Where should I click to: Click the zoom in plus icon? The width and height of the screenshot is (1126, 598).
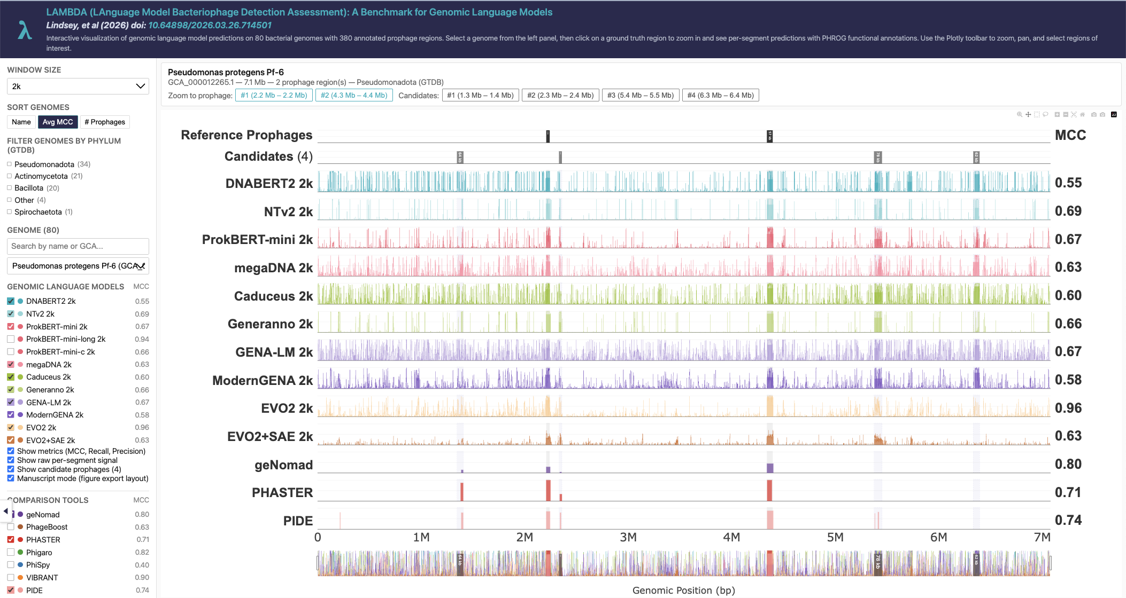click(1057, 114)
